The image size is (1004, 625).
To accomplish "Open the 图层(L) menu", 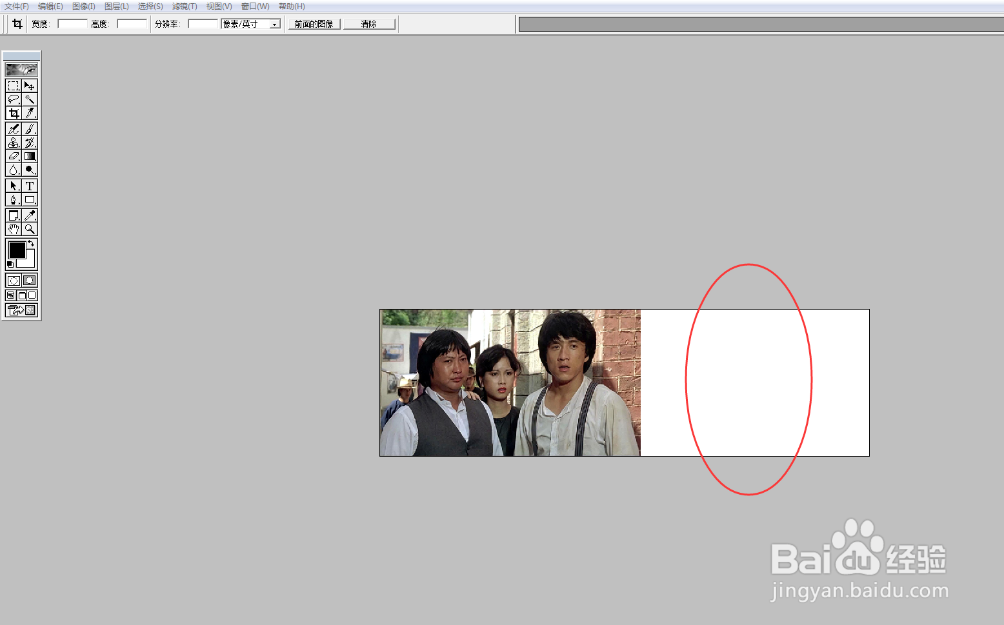I will click(117, 6).
